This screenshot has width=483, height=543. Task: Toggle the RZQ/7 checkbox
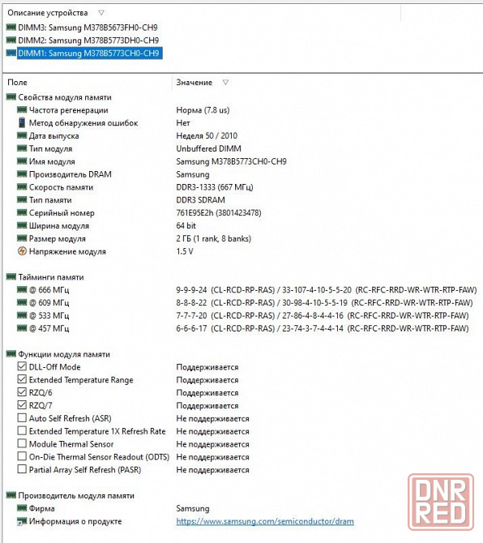(x=22, y=405)
